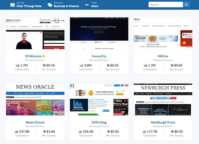Click the magnifier search button
This screenshot has width=199, height=144.
pos(186,5)
